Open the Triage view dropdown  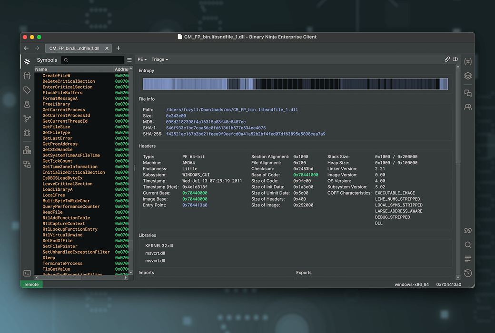pyautogui.click(x=159, y=59)
